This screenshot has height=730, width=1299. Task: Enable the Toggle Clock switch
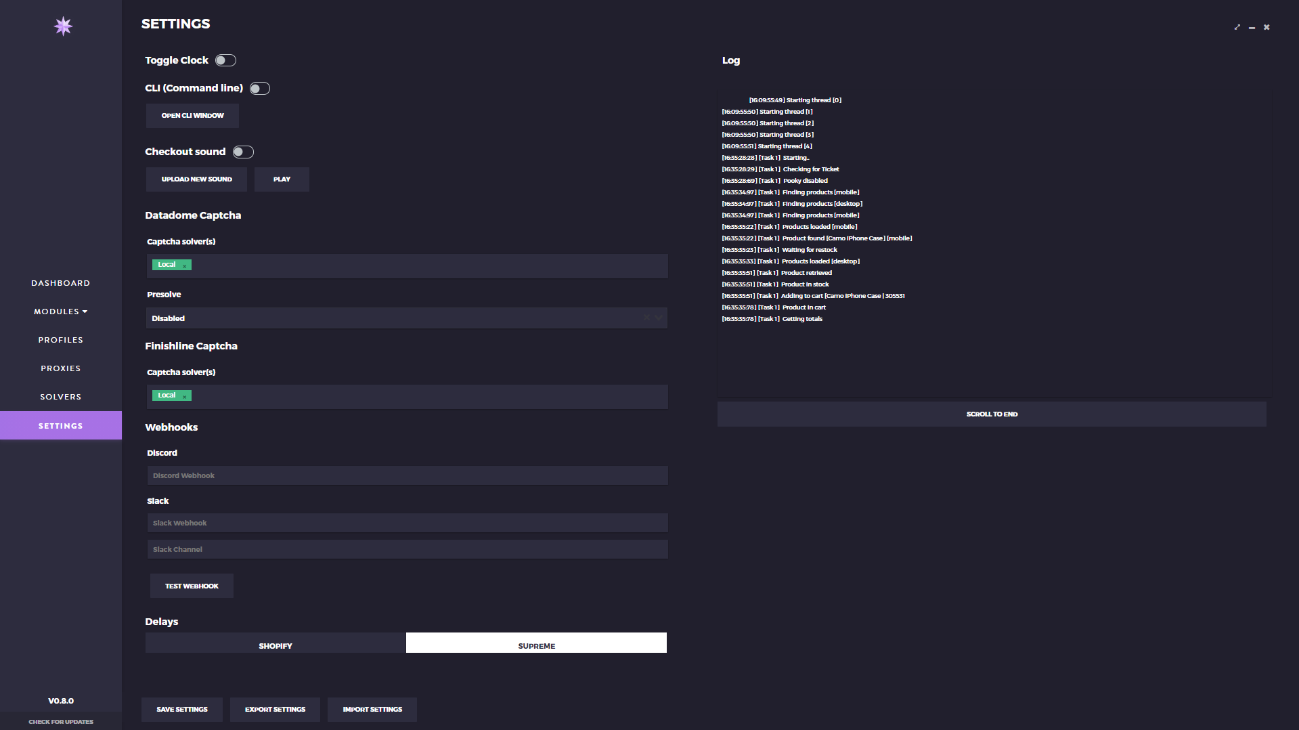pyautogui.click(x=225, y=60)
